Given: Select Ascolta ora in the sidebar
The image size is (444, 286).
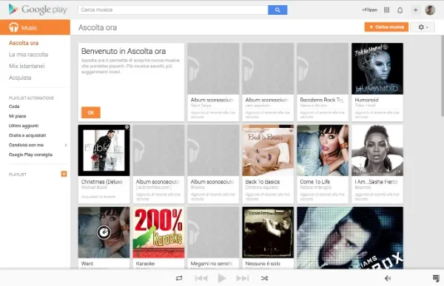Looking at the screenshot, I should point(24,43).
